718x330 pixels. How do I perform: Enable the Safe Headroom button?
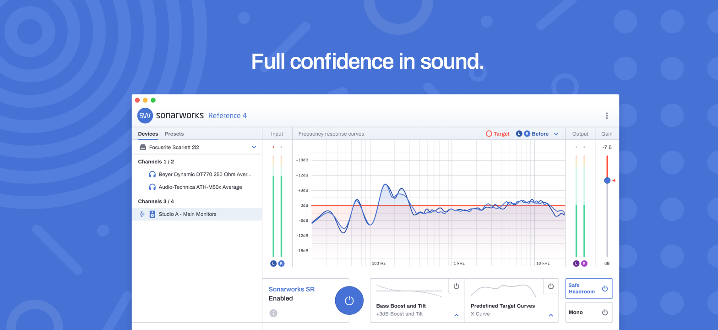click(589, 288)
